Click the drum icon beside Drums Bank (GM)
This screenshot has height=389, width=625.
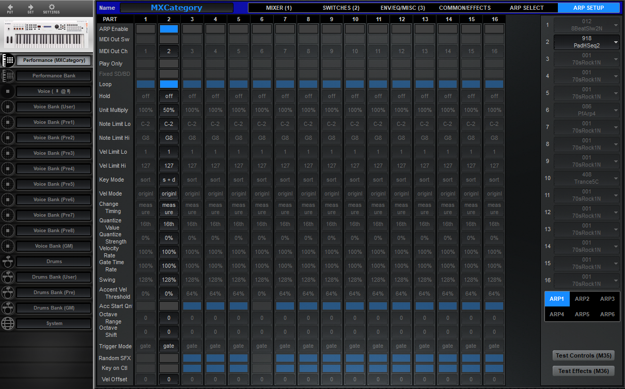(8, 308)
